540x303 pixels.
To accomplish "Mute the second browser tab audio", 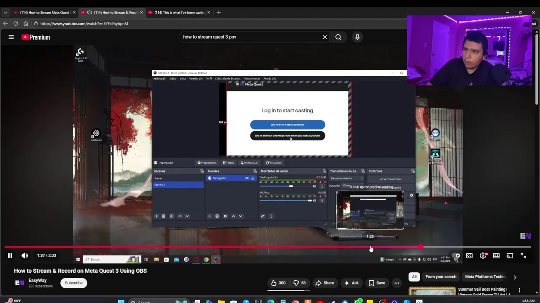I will coord(89,12).
